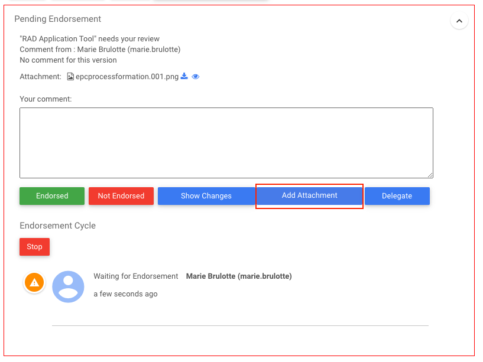The height and width of the screenshot is (362, 483).
Task: Collapse the Pending Endorsement panel
Action: coord(459,21)
